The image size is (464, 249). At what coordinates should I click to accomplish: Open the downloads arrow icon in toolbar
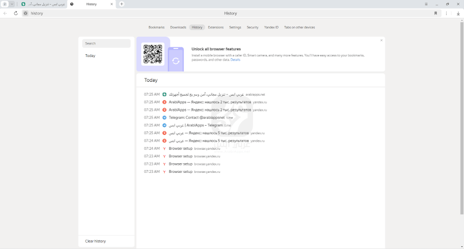[x=458, y=13]
